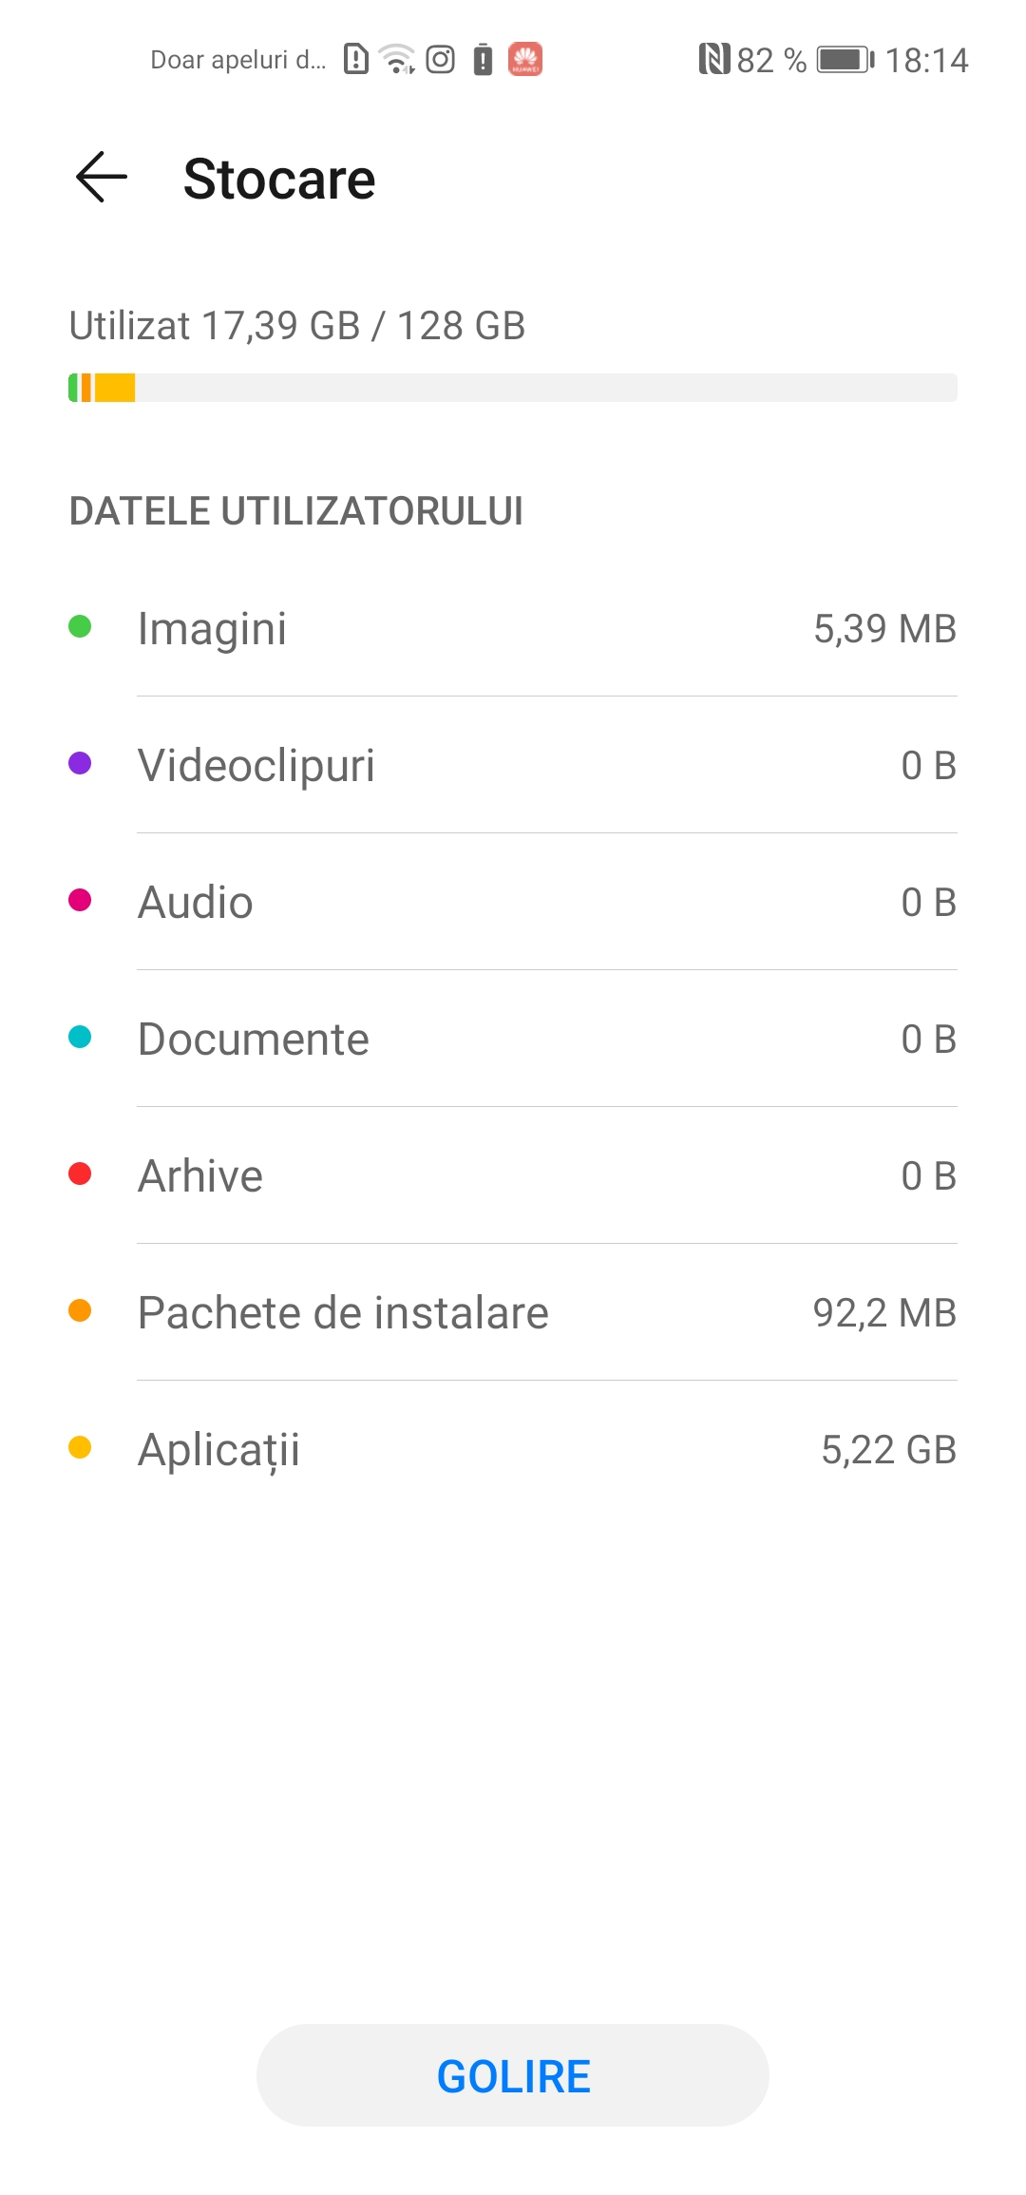
Task: Tap the battery level icon
Action: tap(845, 60)
